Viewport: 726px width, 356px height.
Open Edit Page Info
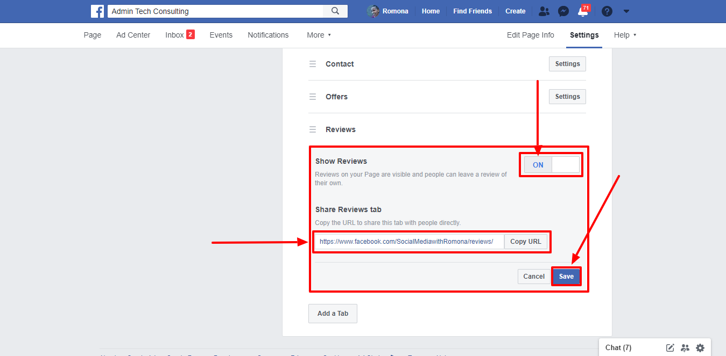click(530, 35)
